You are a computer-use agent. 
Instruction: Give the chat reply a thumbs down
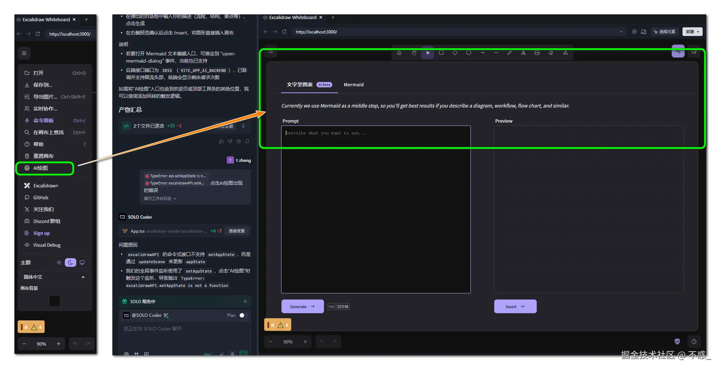tap(230, 141)
